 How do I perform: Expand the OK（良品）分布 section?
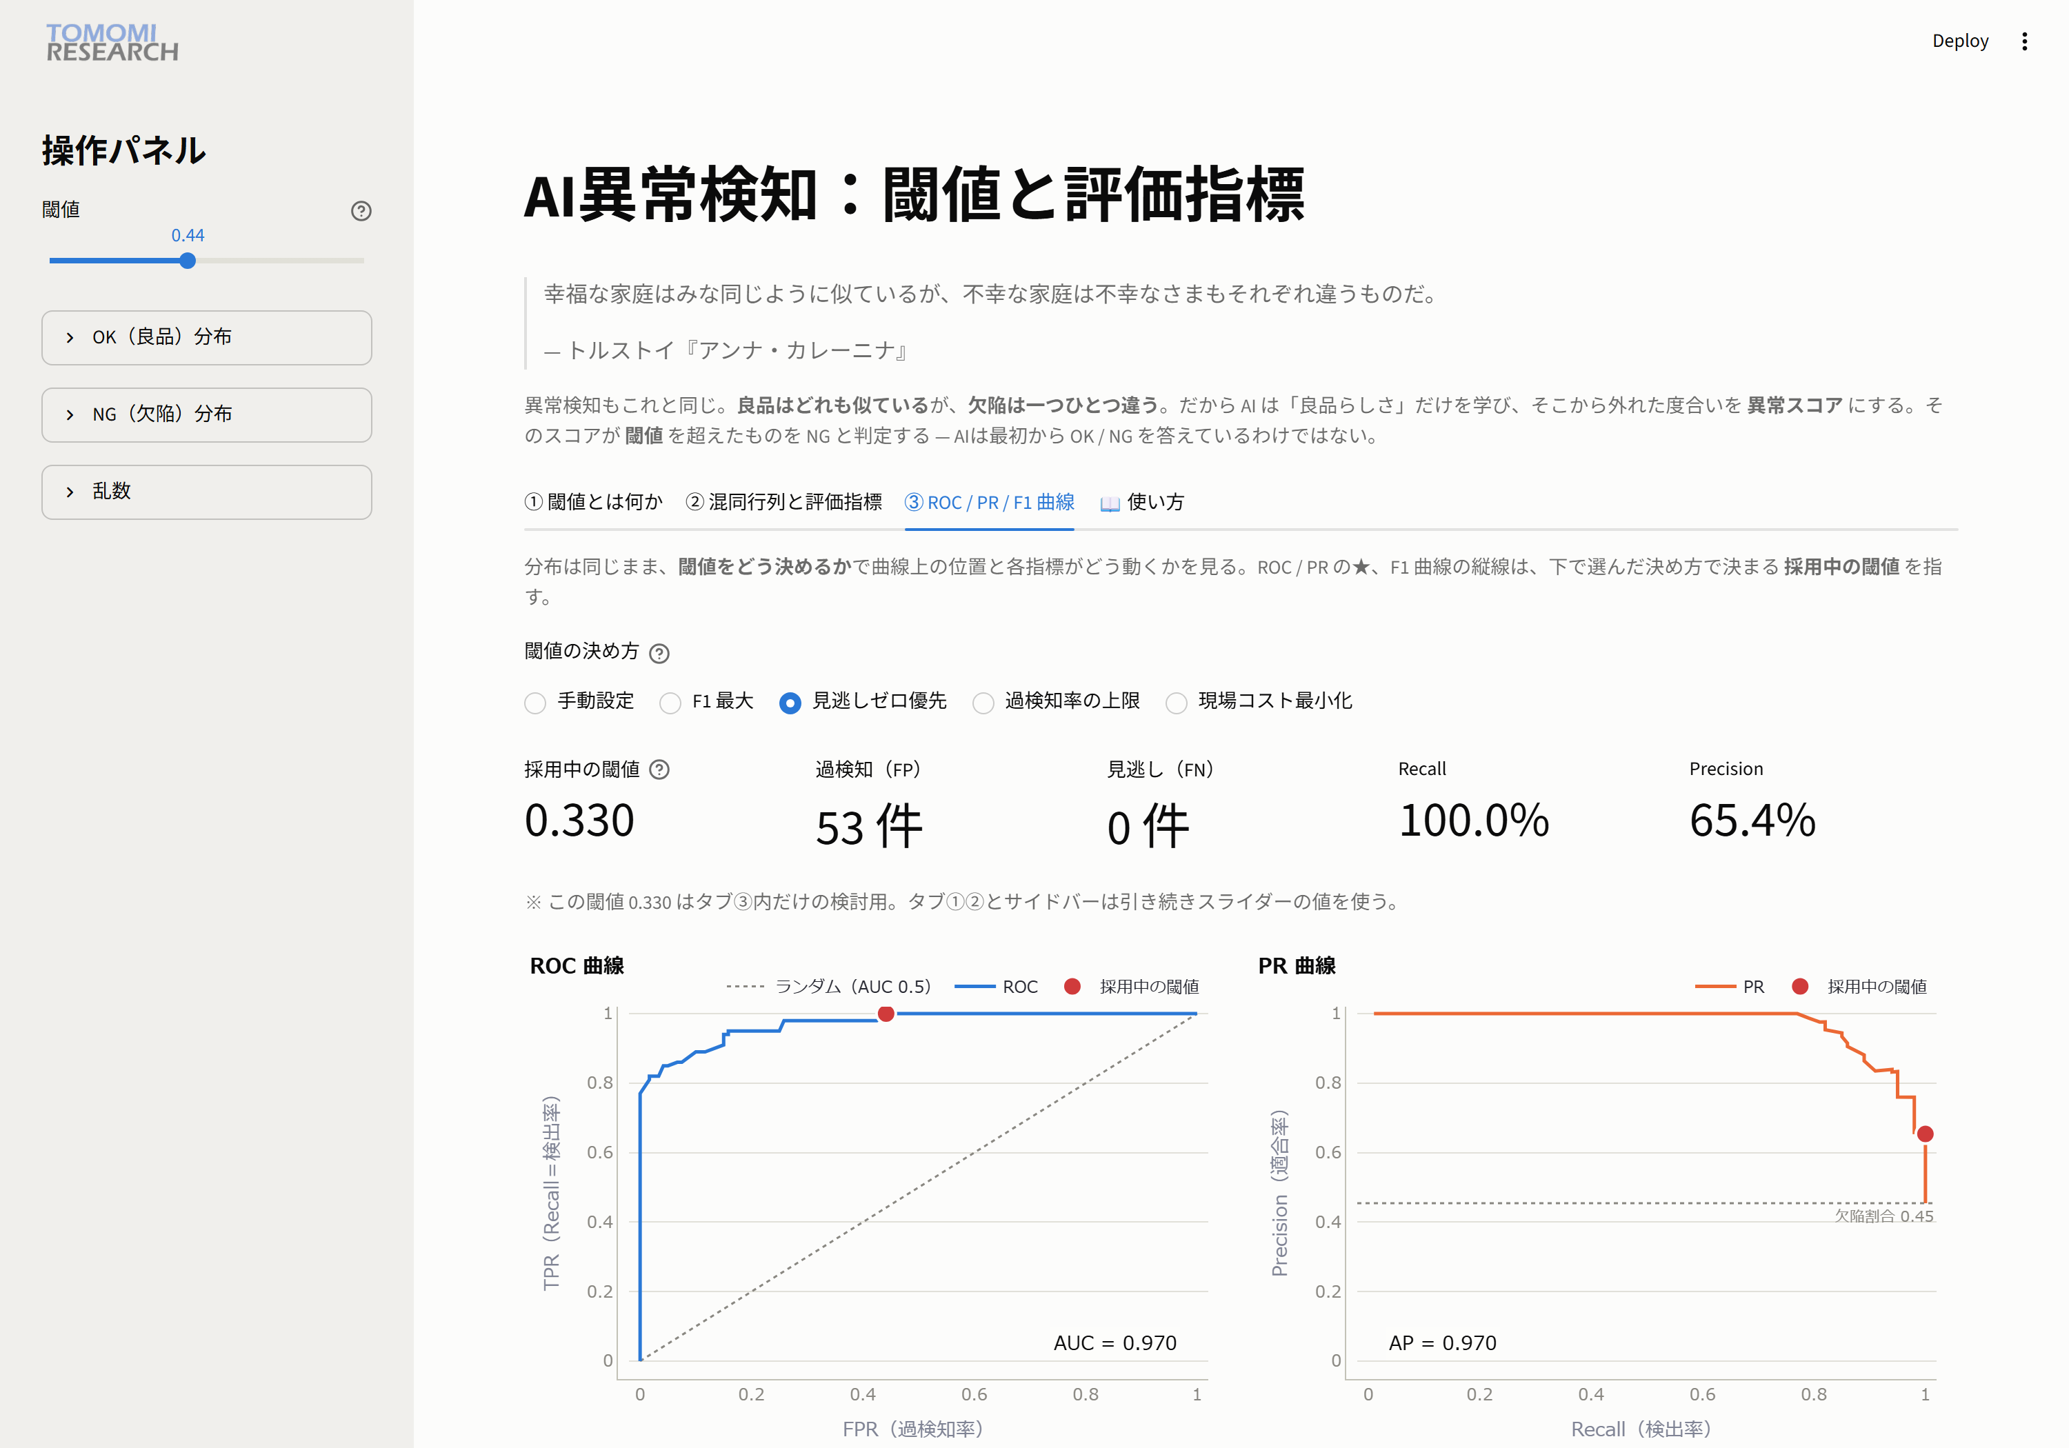[x=206, y=338]
